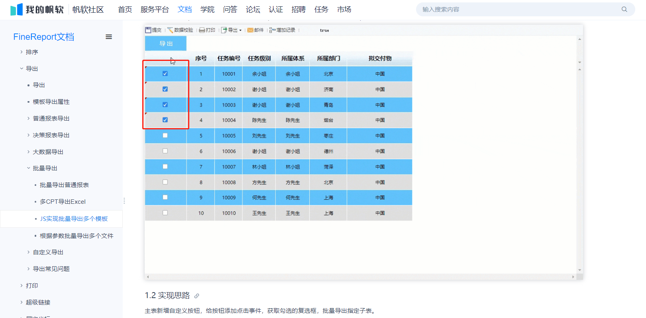Screen dimensions: 646x318
Task: Open the export dropdown arrow in report toolbar
Action: coord(240,30)
